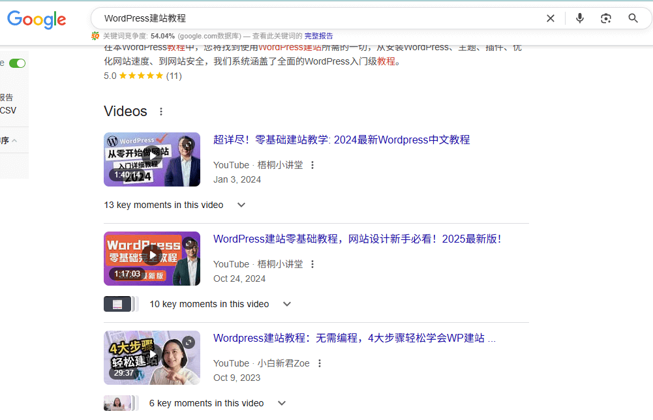This screenshot has height=420, width=653.
Task: Open options menu for Oct 24, 2024 video
Action: tap(312, 264)
